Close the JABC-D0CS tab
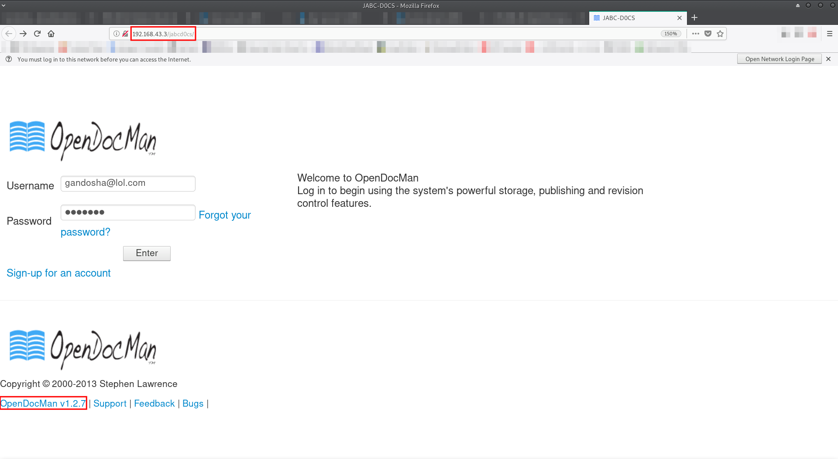Image resolution: width=838 pixels, height=459 pixels. click(679, 18)
